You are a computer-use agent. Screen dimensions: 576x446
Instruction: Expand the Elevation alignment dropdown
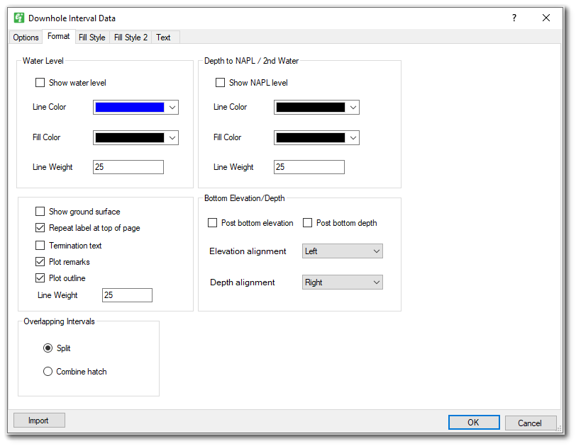(x=343, y=251)
